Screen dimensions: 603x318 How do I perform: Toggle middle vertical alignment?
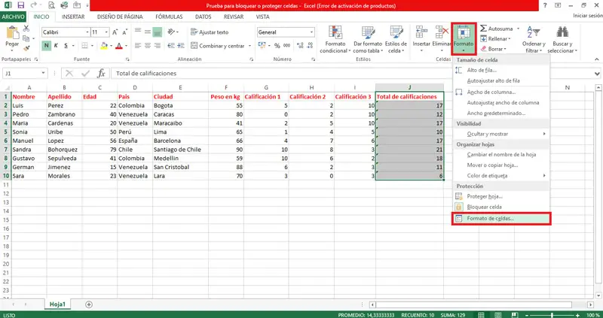tap(148, 32)
